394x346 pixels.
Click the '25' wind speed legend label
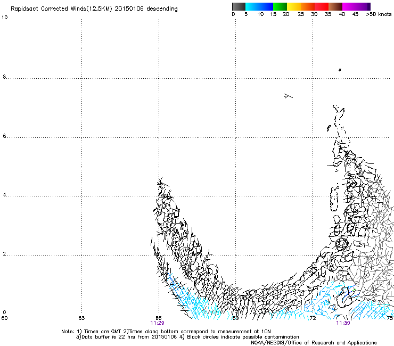tap(301, 14)
